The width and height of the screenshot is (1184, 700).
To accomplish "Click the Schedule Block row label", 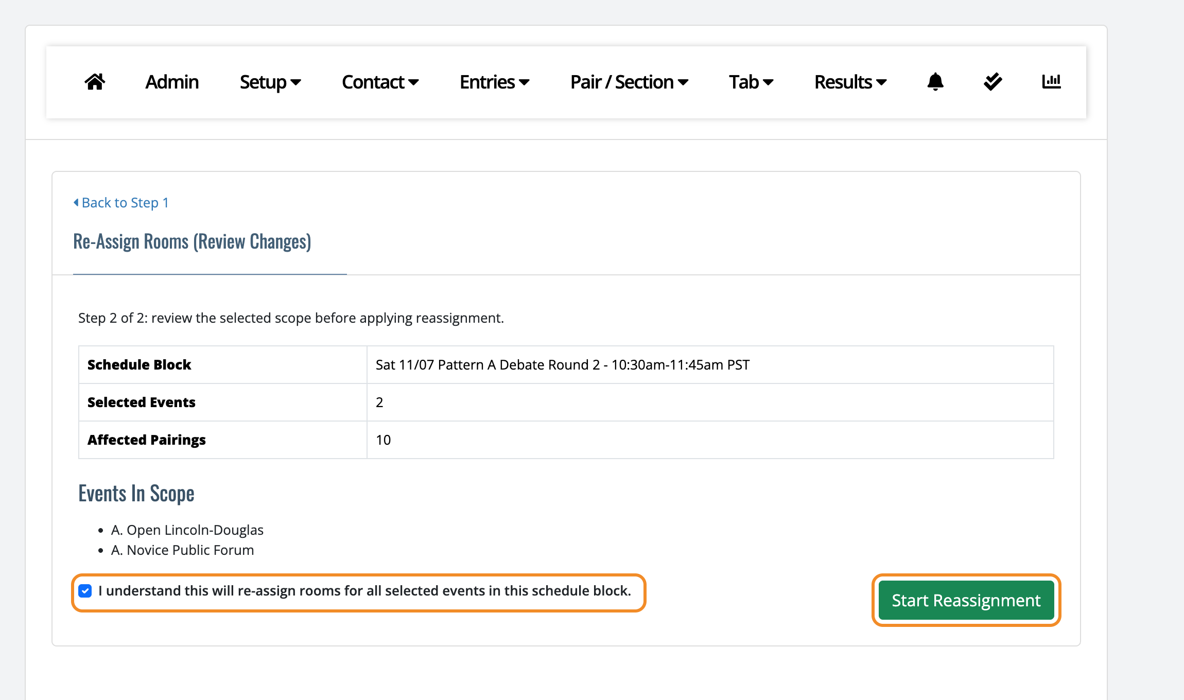I will point(139,365).
